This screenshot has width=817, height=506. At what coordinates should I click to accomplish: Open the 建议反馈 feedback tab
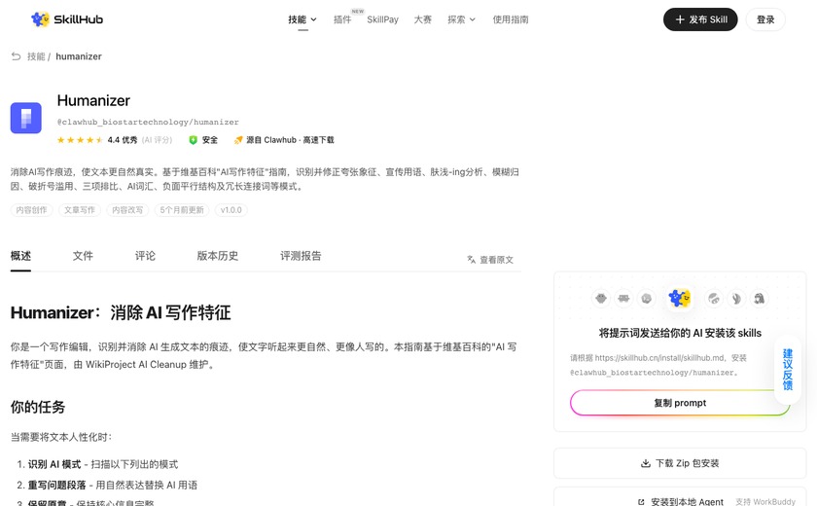pos(787,370)
